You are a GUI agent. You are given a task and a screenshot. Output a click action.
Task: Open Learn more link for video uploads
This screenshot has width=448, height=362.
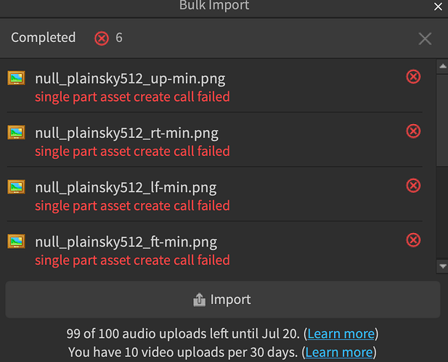pyautogui.click(x=339, y=352)
